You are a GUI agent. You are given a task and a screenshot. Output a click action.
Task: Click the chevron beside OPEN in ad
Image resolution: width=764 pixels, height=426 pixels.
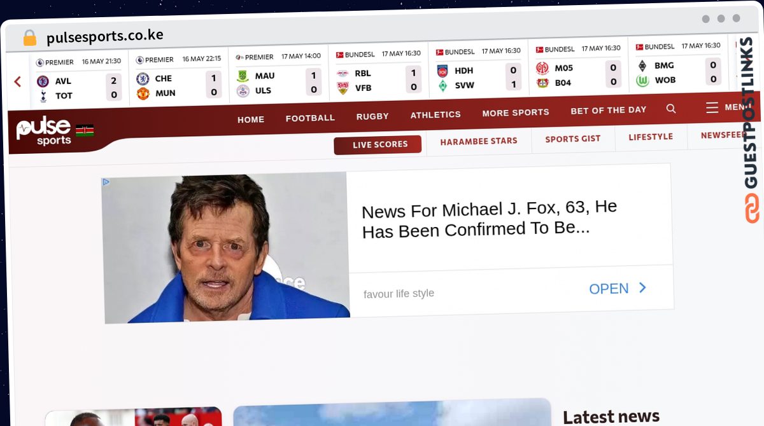[x=642, y=288]
